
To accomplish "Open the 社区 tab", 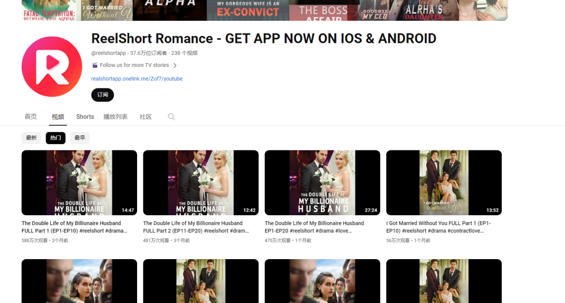I will click(145, 116).
